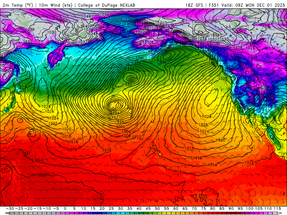Click the -10 value on temperature scale
This screenshot has height=215, width=287.
[47, 209]
